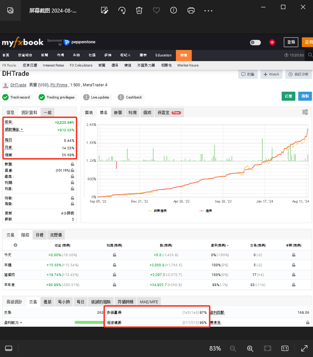Viewport: 313px width, 357px height.
Task: Set actual size with the 1:1 icon
Action: pyautogui.click(x=285, y=348)
